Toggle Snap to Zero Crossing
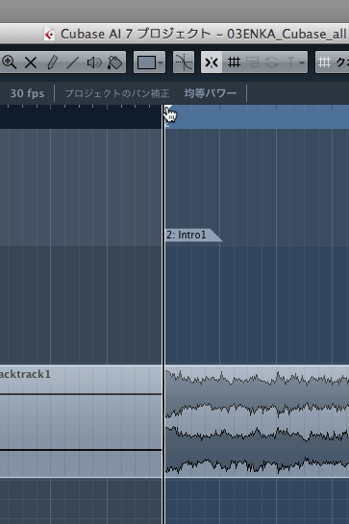Screen dimensions: 349x524 (184, 62)
